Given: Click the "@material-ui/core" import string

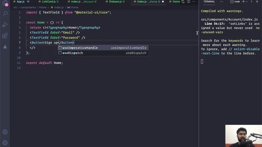Looking at the screenshot, I should 92,13.
